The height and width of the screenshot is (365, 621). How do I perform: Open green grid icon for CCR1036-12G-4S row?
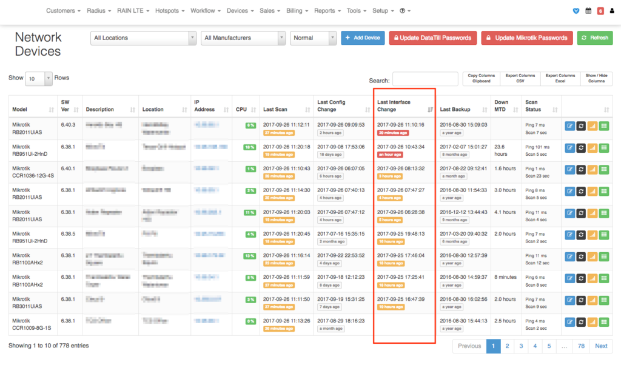[x=604, y=170]
